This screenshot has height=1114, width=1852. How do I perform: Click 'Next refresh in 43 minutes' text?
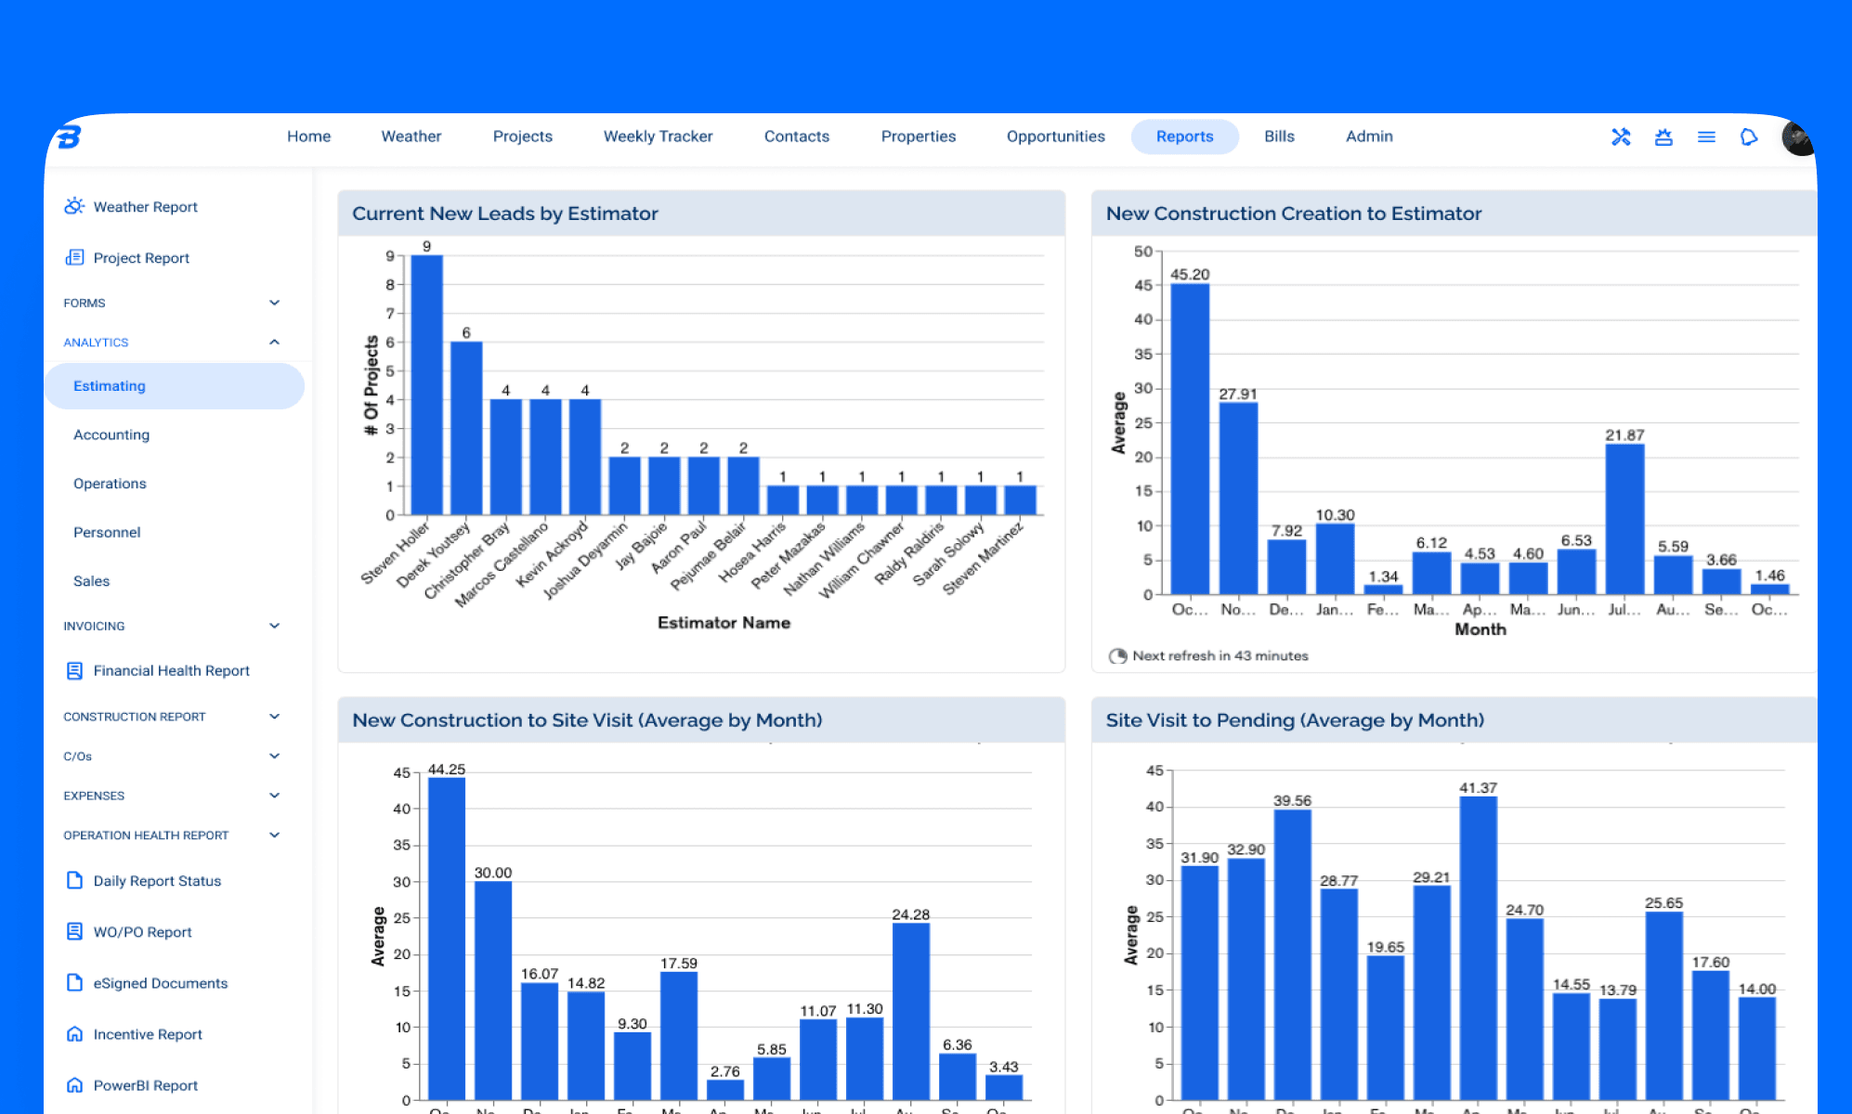point(1220,655)
